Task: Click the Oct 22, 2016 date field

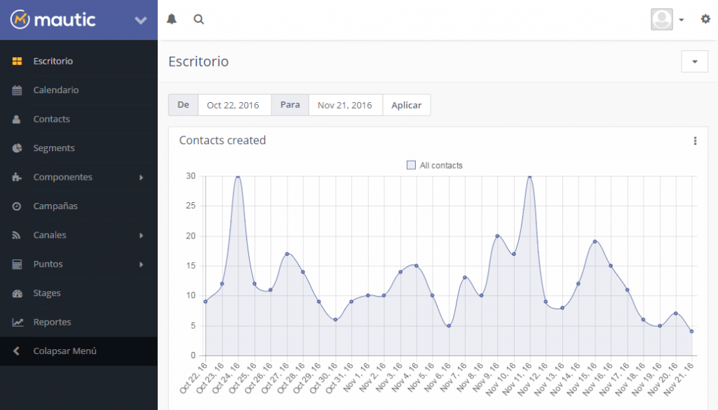Action: [234, 105]
